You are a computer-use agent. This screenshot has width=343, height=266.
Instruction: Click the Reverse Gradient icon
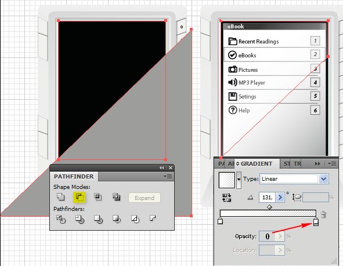(226, 198)
